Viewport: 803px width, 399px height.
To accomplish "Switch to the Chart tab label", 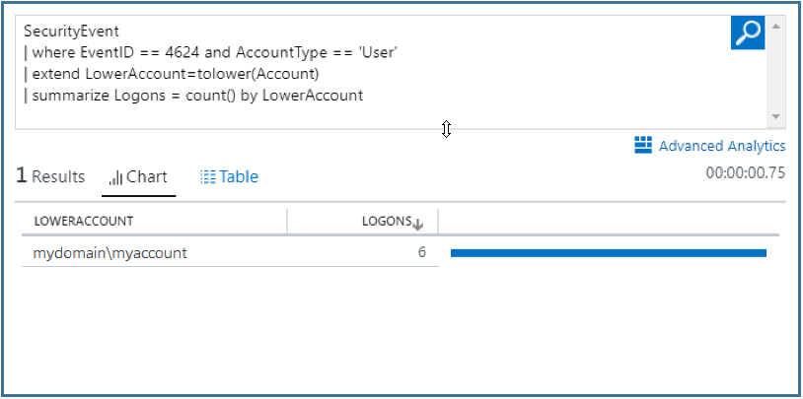I will 147,177.
